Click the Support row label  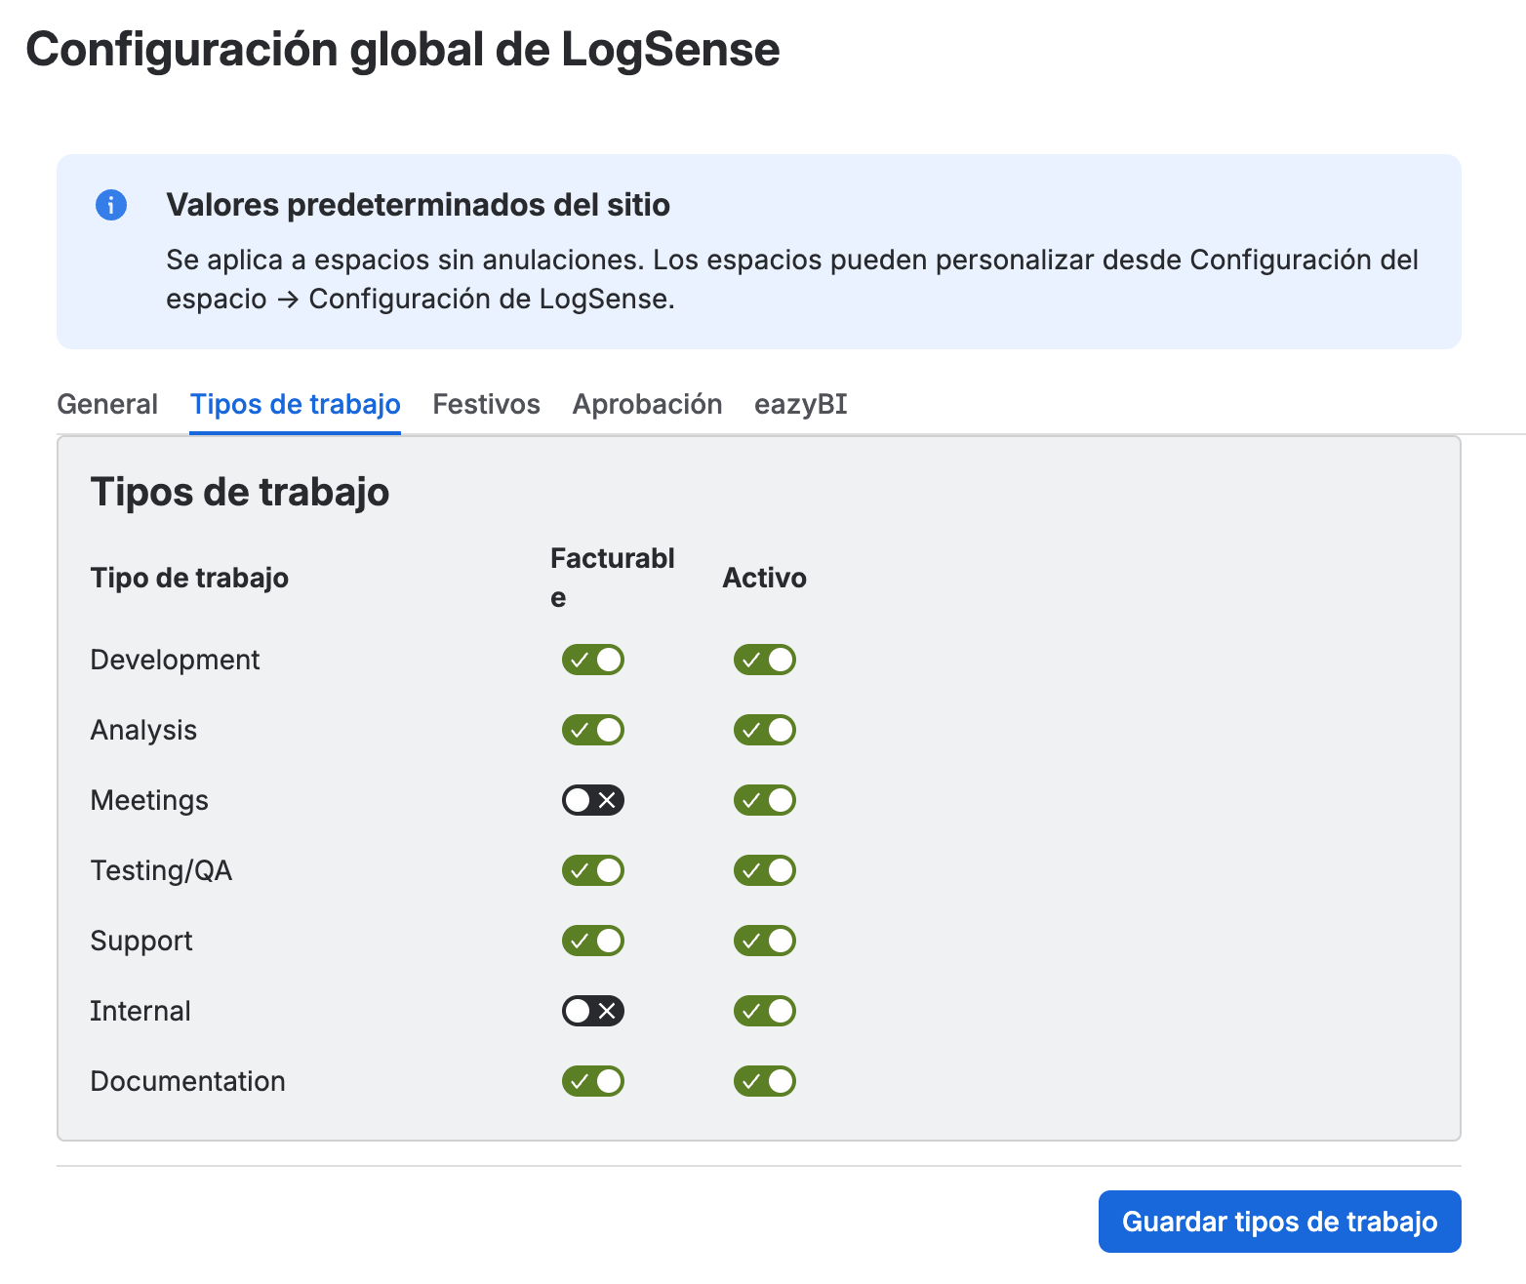point(141,941)
